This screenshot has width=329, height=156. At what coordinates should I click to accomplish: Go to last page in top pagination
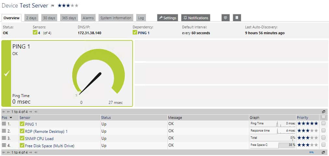click(x=36, y=112)
